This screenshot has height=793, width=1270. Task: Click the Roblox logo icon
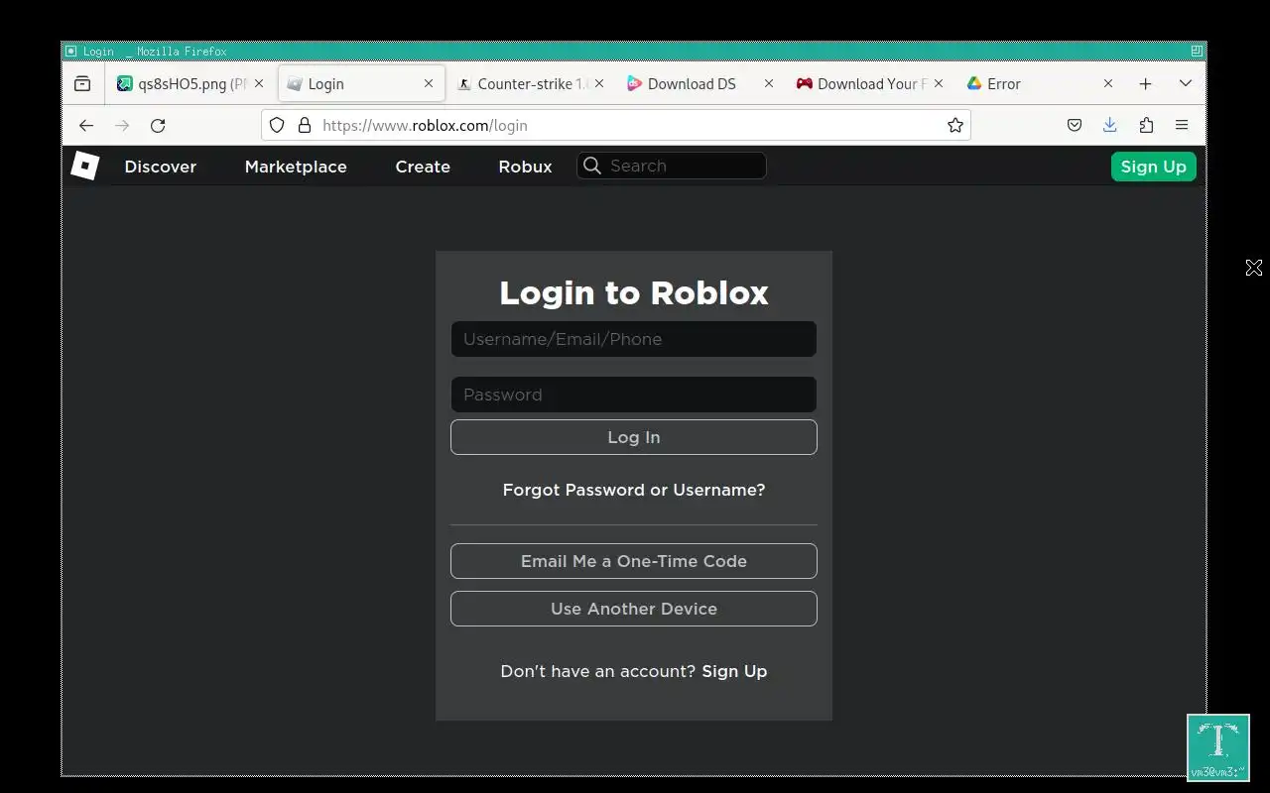85,166
